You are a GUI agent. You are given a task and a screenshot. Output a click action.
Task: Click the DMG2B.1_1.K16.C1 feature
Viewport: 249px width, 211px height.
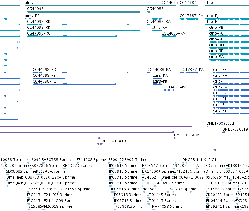(216, 163)
